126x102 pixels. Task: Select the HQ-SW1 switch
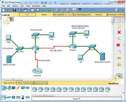(35, 35)
